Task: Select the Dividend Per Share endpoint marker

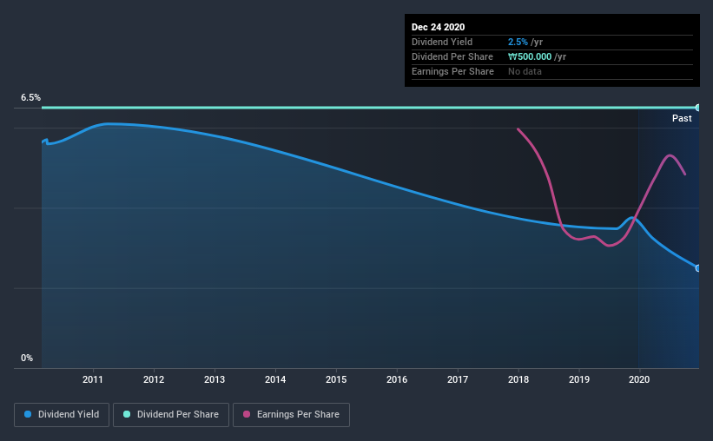Action: [698, 108]
